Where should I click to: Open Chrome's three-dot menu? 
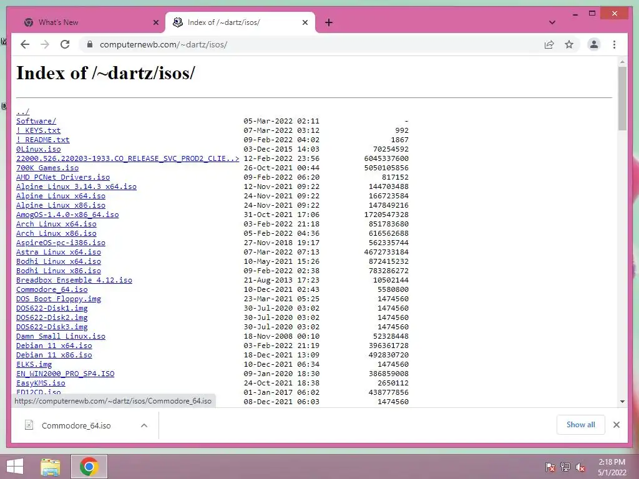(614, 44)
